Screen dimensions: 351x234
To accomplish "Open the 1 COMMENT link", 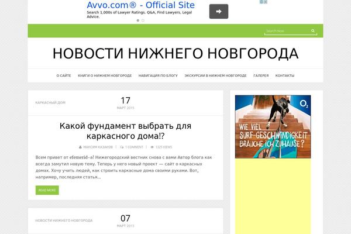I will (x=134, y=147).
